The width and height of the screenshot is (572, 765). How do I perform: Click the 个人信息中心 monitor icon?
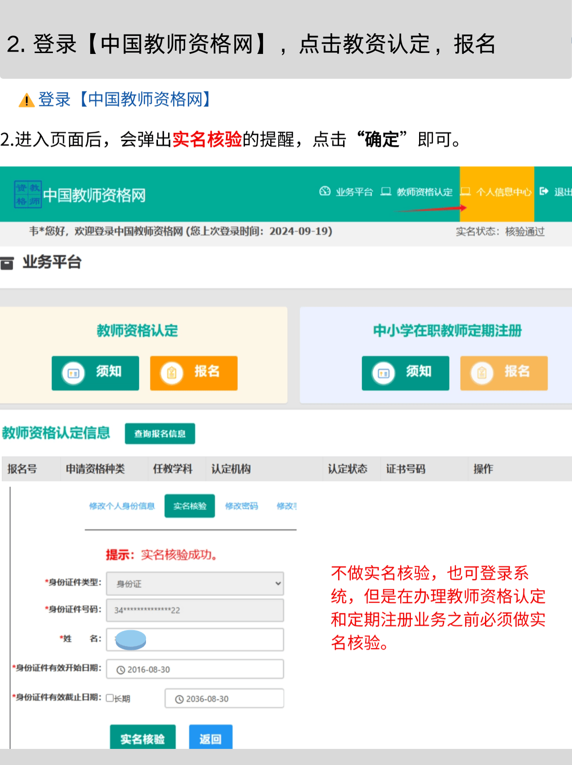[466, 191]
